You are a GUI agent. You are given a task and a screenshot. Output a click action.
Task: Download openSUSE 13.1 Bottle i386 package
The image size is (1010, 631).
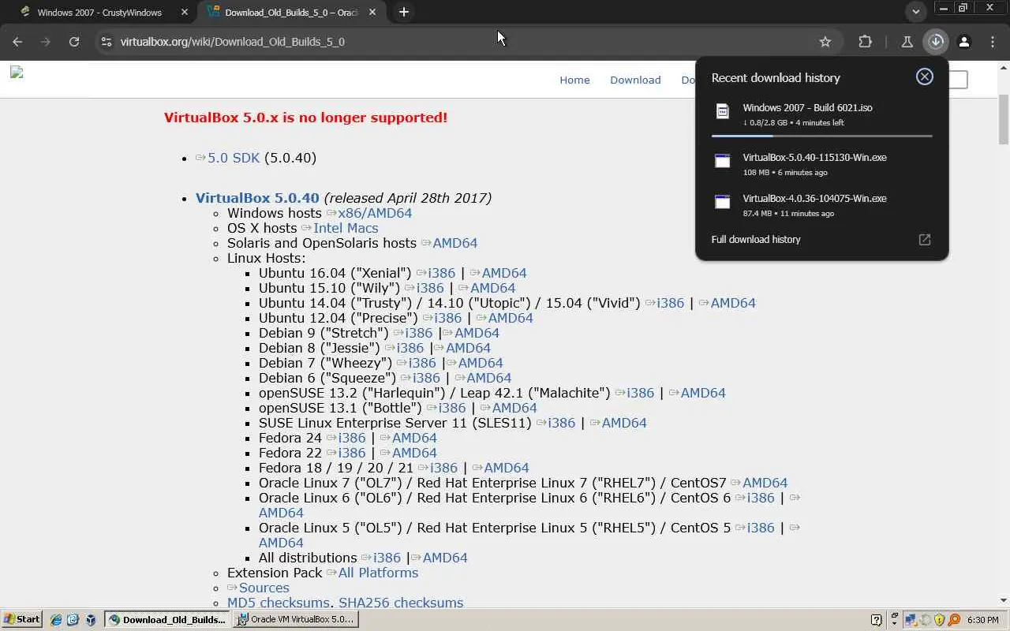tap(452, 408)
